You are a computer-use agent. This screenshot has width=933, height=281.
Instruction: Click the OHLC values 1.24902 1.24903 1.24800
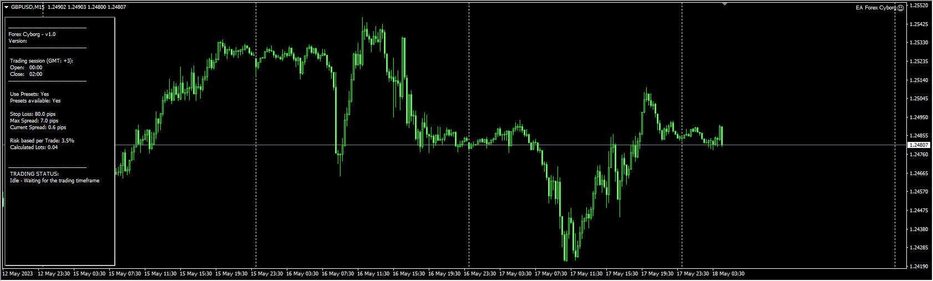[77, 7]
